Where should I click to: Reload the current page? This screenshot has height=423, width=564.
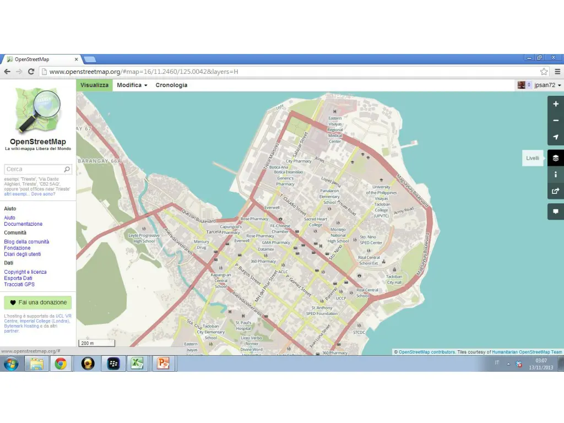[x=31, y=72]
